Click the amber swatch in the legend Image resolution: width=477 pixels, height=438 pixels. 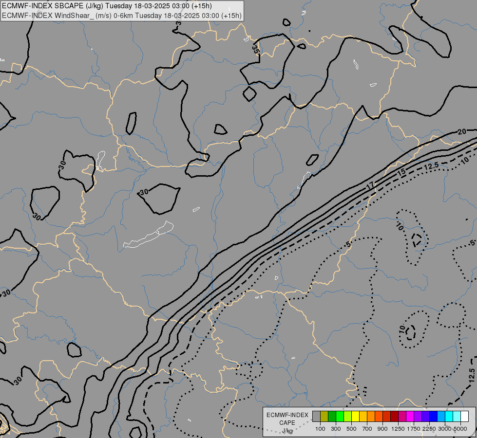363,416
